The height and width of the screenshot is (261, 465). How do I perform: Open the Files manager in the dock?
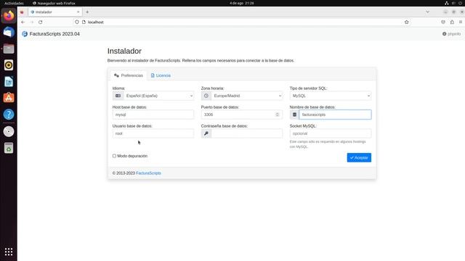pos(9,49)
